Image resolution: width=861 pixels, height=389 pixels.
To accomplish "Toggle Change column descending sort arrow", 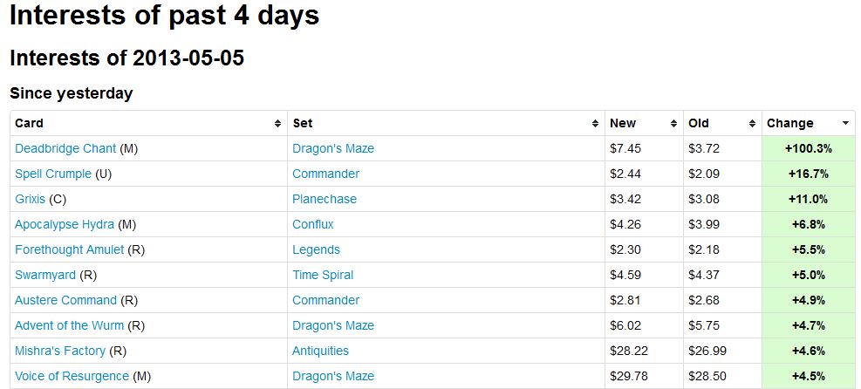I will tap(845, 124).
